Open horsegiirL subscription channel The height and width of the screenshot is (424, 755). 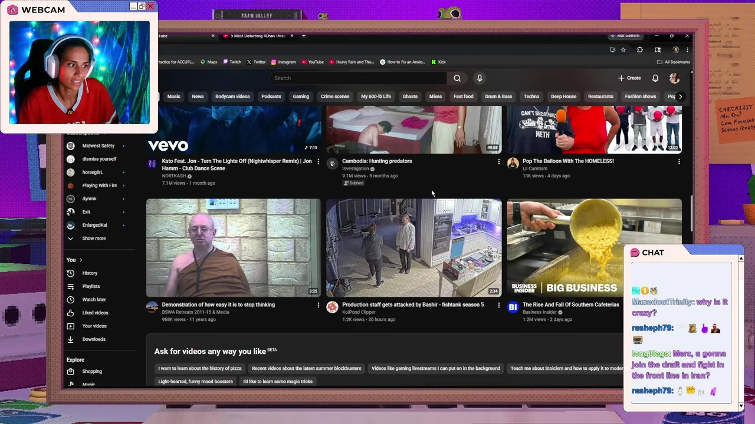[93, 172]
